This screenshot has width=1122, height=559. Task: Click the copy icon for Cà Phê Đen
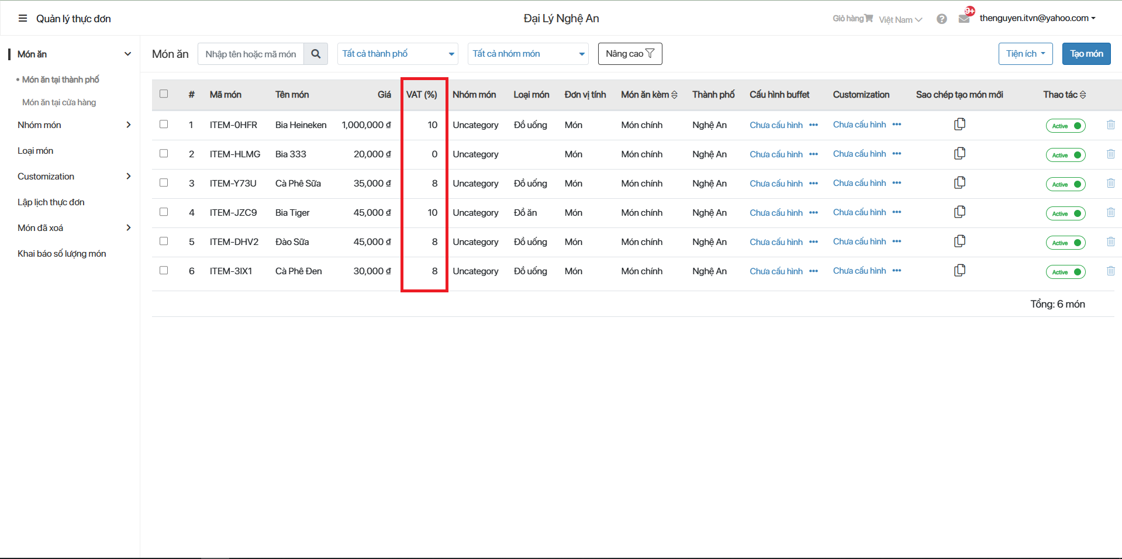pos(959,271)
